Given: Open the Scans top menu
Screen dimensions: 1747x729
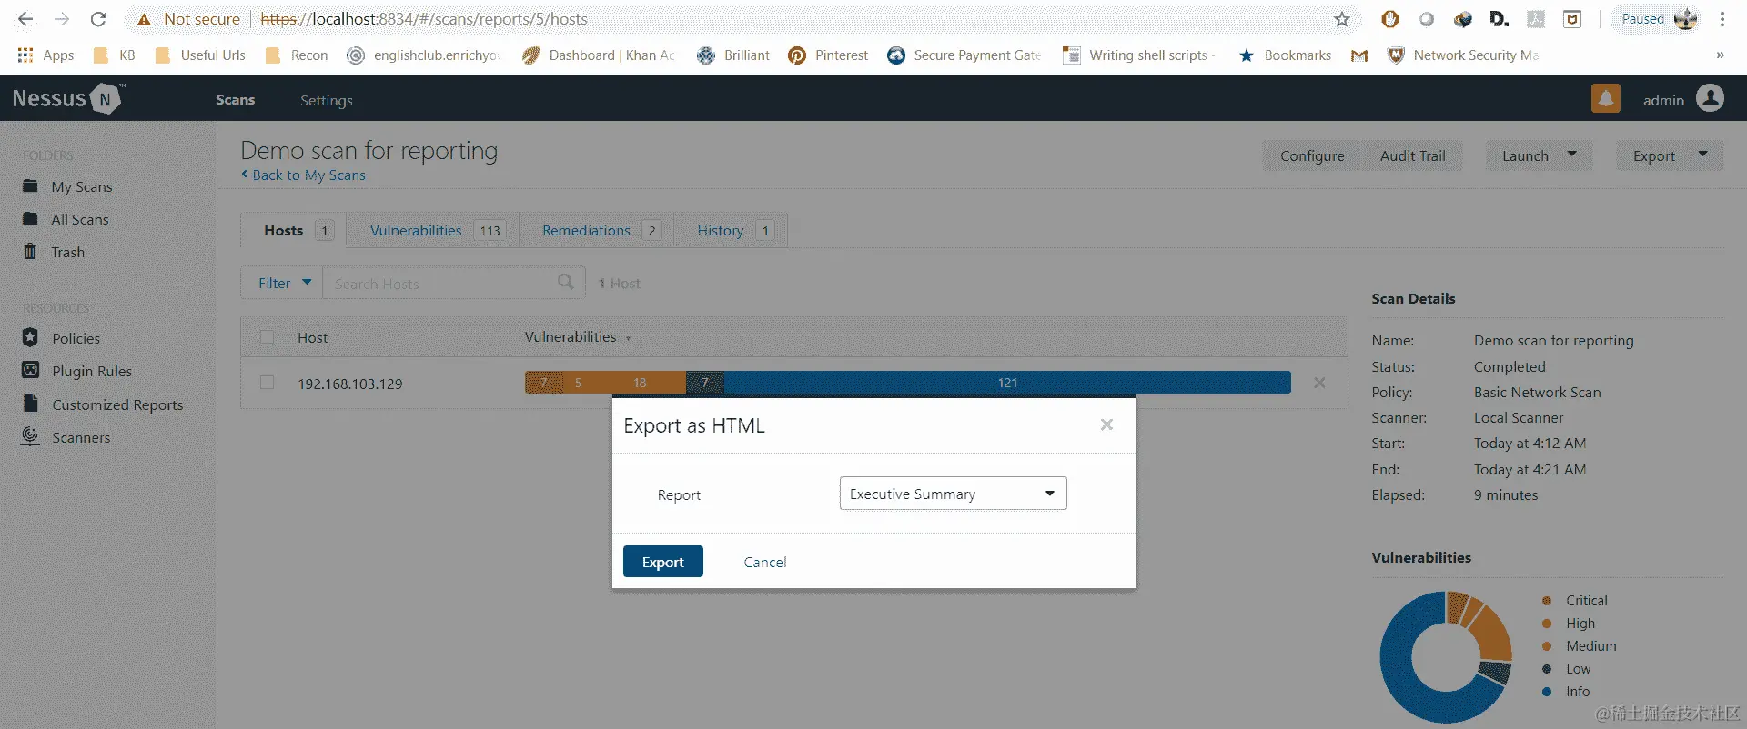Looking at the screenshot, I should pos(235,99).
